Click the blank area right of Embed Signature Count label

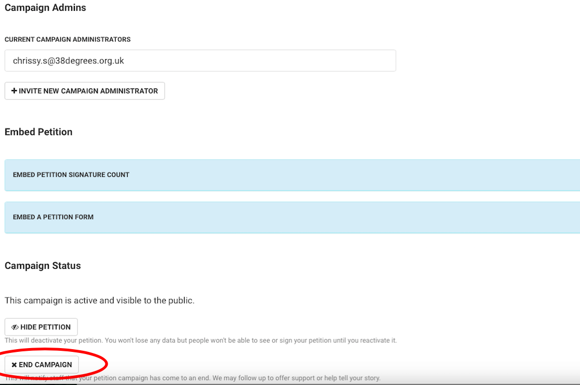[353, 175]
